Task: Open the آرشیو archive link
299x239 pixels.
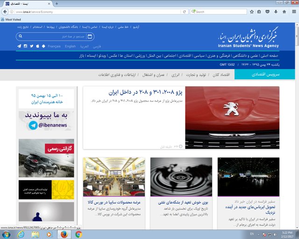Action: tap(136, 27)
